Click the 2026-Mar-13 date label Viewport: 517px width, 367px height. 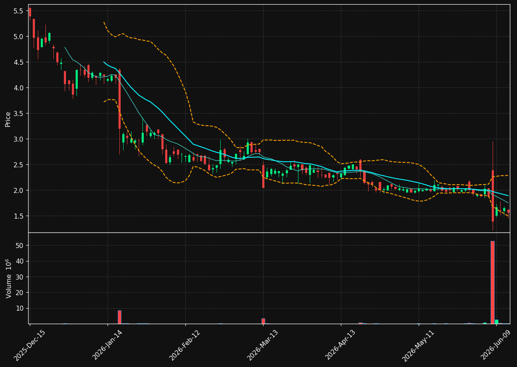(263, 345)
